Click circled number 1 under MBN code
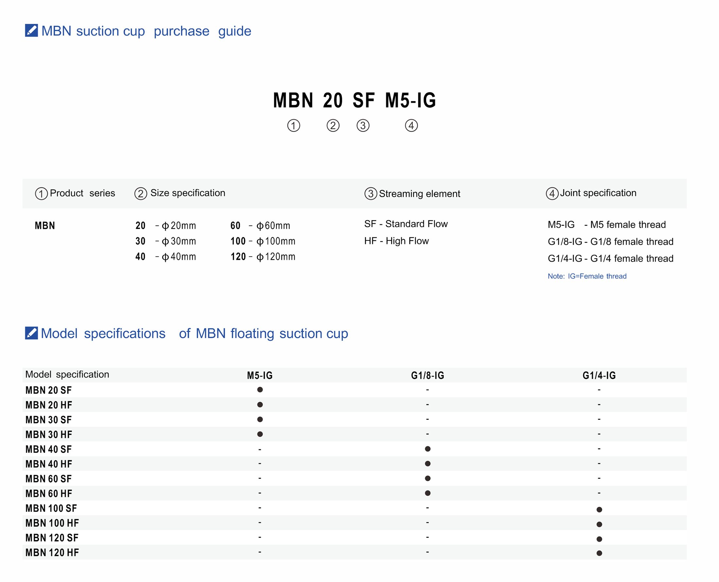 point(293,126)
